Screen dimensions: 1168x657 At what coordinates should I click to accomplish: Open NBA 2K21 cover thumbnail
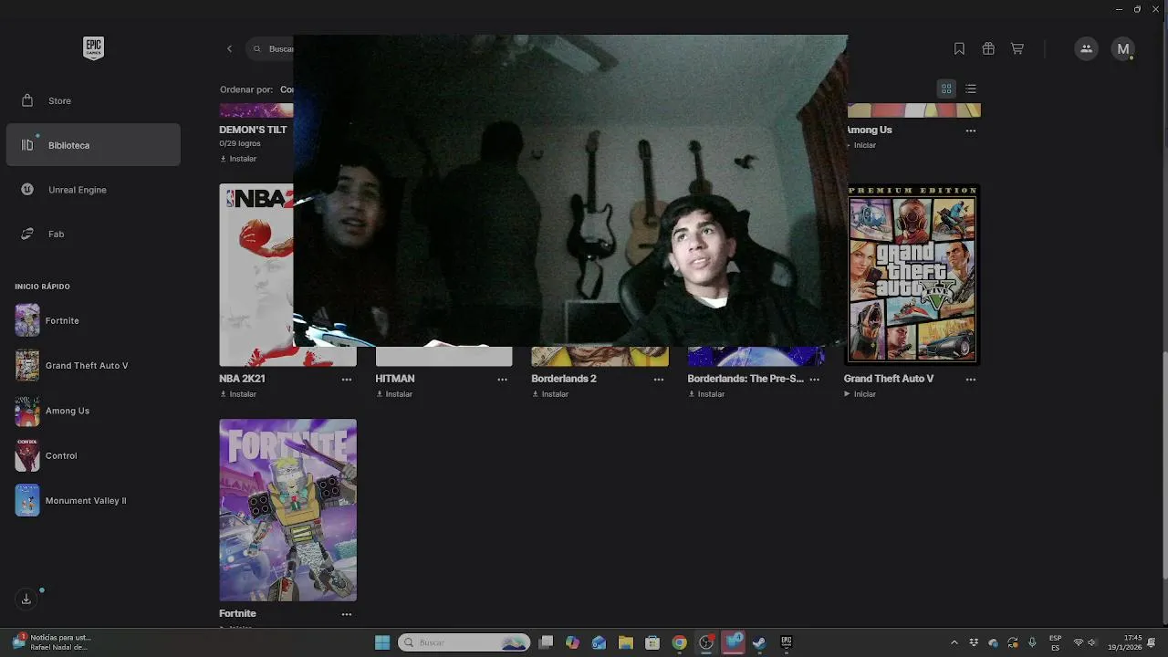256,275
